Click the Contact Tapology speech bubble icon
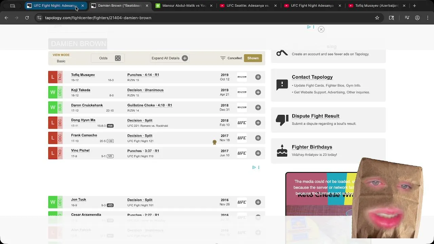The width and height of the screenshot is (434, 244). pyautogui.click(x=282, y=85)
